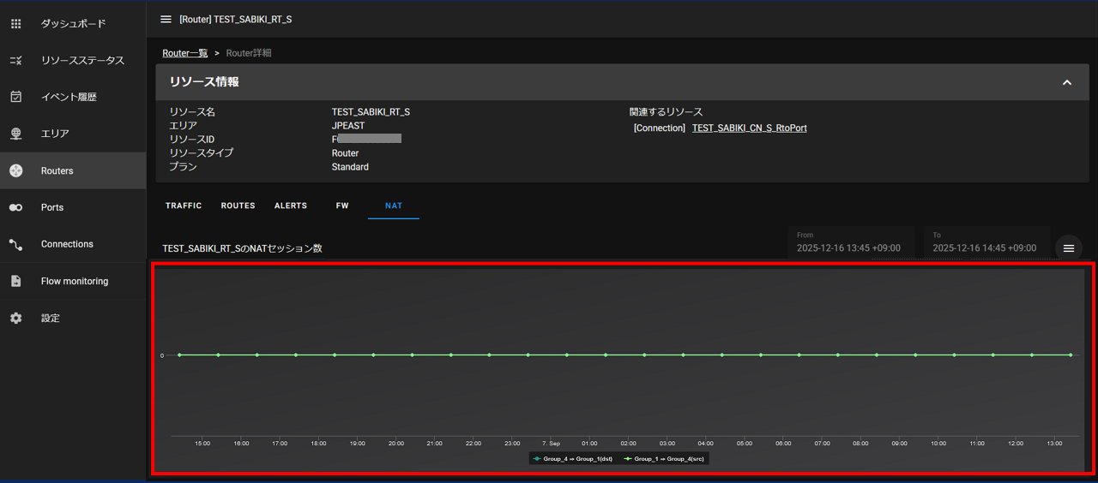
Task: Click the Area globe icon in sidebar
Action: click(15, 134)
